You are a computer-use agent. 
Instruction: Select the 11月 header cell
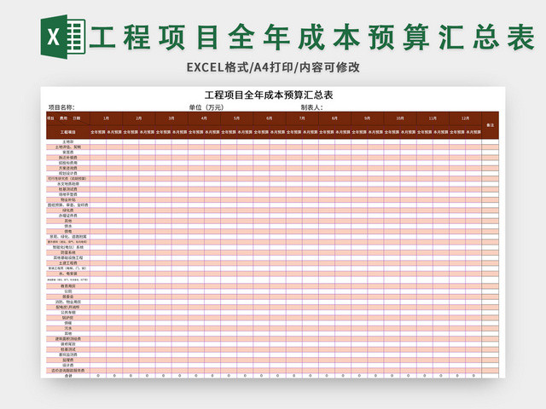click(x=433, y=118)
